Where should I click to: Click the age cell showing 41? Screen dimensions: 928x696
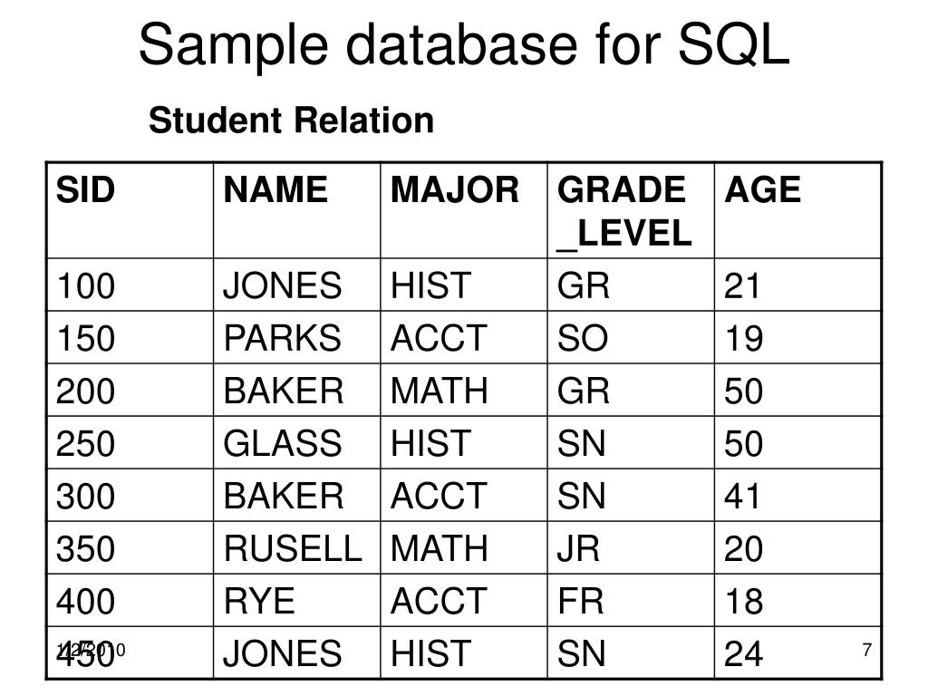click(x=744, y=497)
